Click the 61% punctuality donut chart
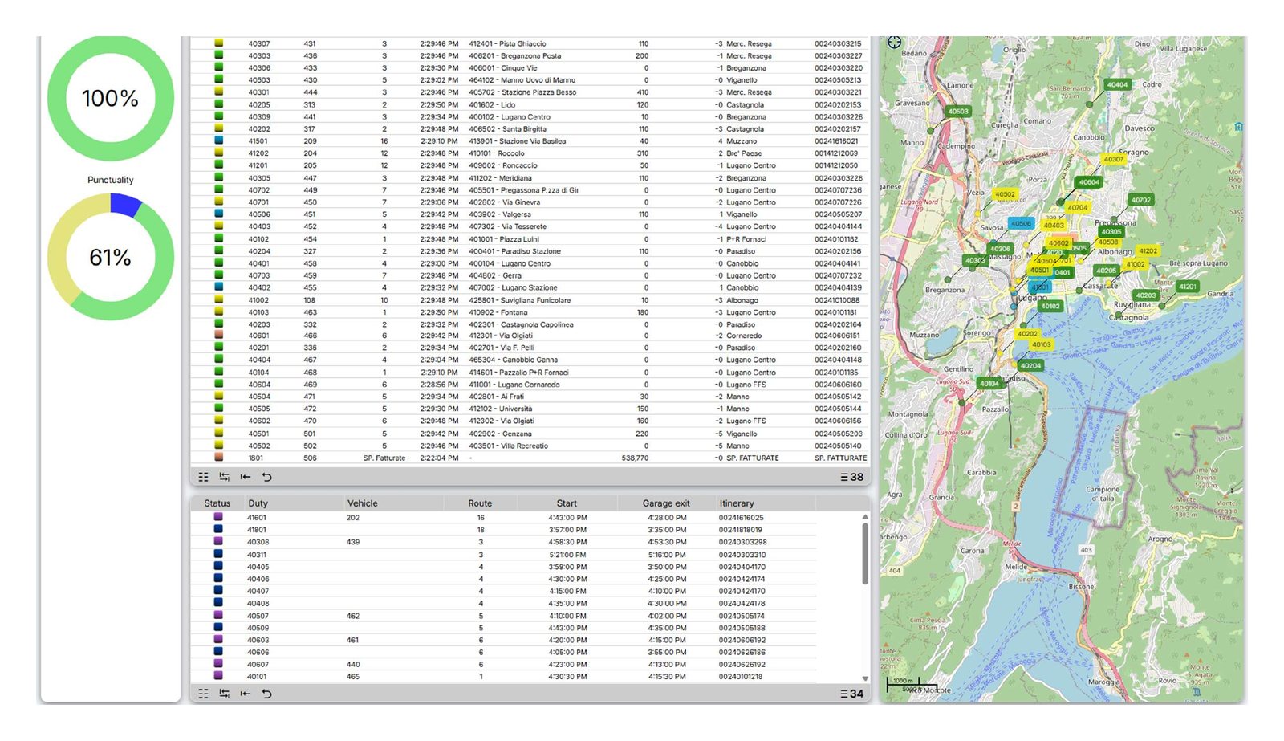The height and width of the screenshot is (741, 1284). point(111,257)
